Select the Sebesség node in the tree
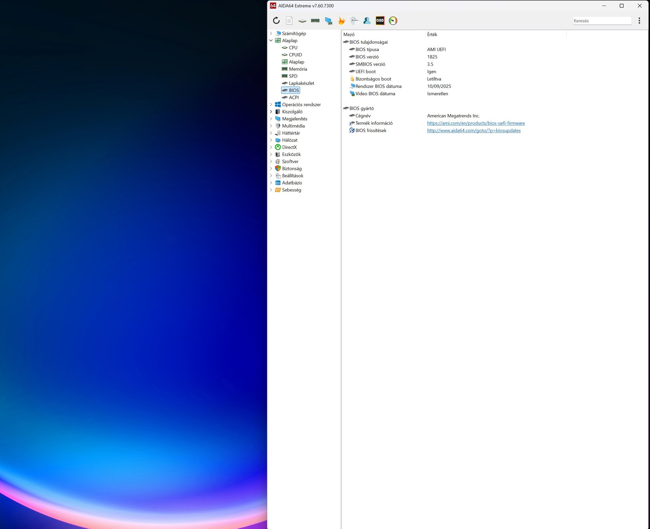 coord(292,190)
